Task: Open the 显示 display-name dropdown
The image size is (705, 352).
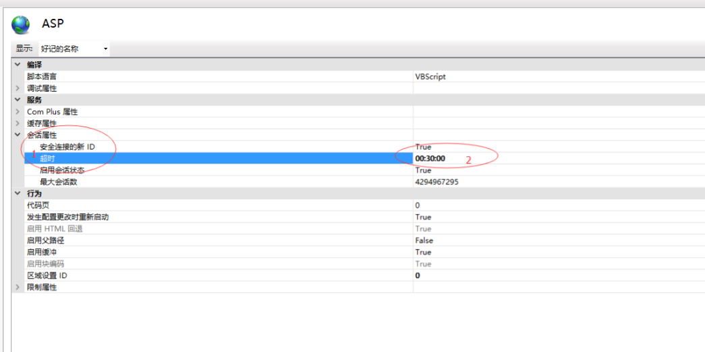Action: (74, 49)
